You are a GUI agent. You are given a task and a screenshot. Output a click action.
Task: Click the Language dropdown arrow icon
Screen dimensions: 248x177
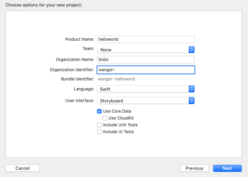[192, 89]
